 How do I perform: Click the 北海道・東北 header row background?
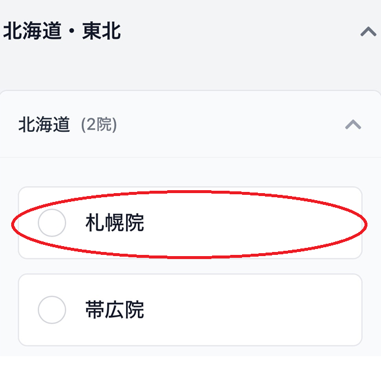pyautogui.click(x=236, y=32)
